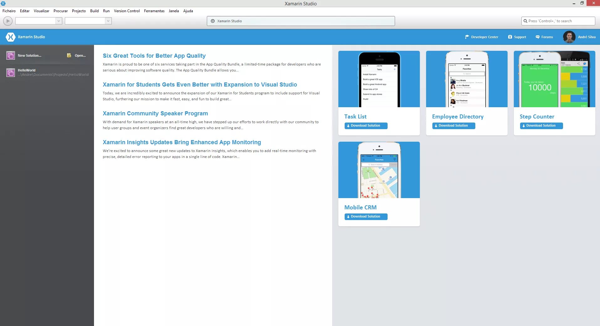Screen dimensions: 600x326
Task: Open the Editar menu
Action: click(x=25, y=11)
